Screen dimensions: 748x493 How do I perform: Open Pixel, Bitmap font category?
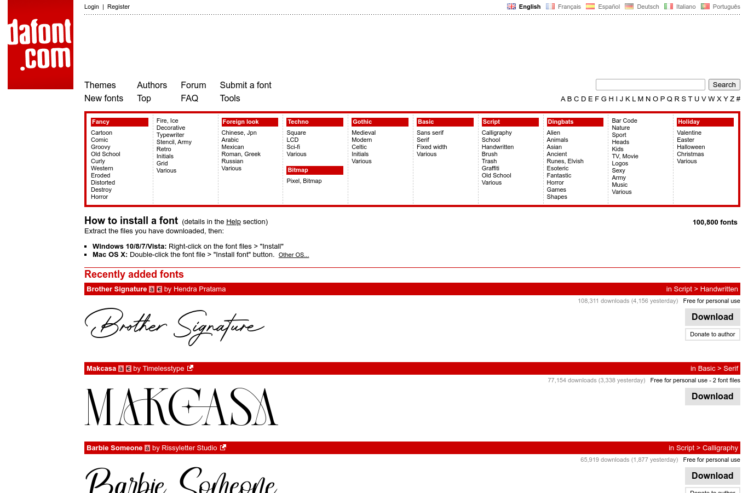pyautogui.click(x=304, y=181)
